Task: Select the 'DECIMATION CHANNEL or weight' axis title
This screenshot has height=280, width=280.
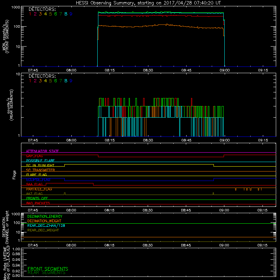Action: [x=5, y=227]
